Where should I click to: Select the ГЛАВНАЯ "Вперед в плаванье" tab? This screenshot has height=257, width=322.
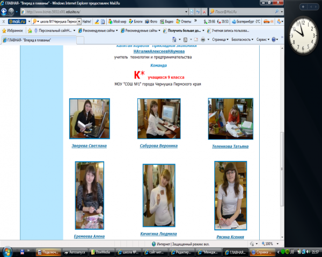click(39, 40)
